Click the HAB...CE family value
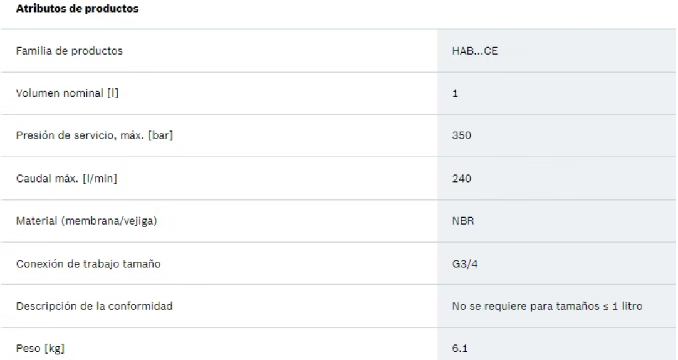Image resolution: width=678 pixels, height=360 pixels. coord(475,51)
